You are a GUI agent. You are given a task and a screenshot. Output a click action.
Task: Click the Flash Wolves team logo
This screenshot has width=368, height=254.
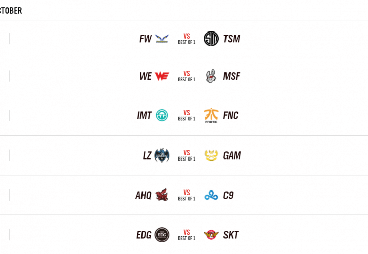point(162,39)
